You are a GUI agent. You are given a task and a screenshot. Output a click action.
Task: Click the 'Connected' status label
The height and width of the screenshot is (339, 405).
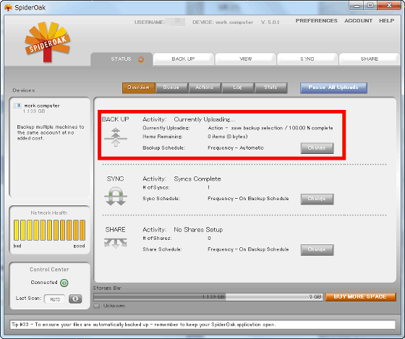tap(44, 283)
